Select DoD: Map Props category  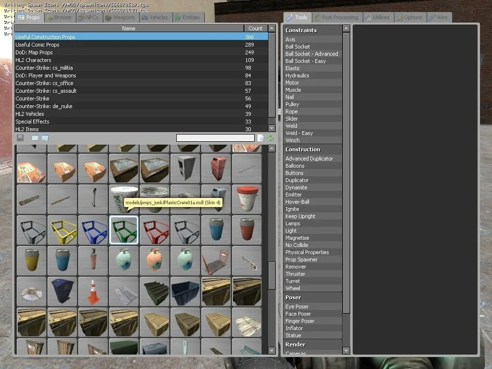(x=141, y=52)
